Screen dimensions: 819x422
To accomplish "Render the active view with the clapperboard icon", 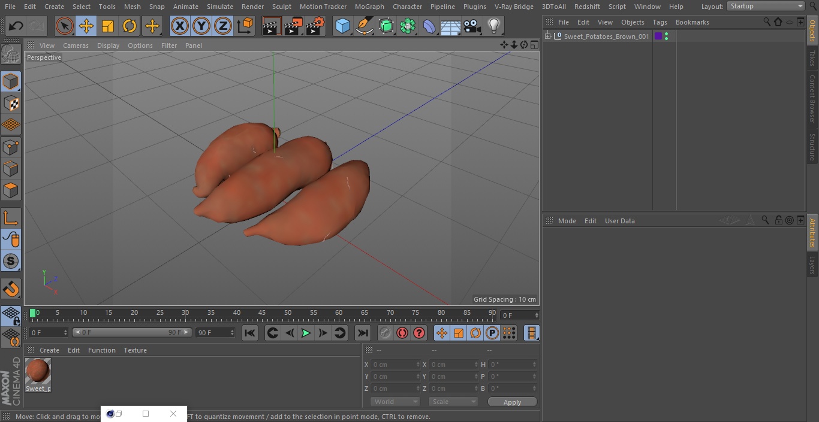I will pyautogui.click(x=272, y=26).
